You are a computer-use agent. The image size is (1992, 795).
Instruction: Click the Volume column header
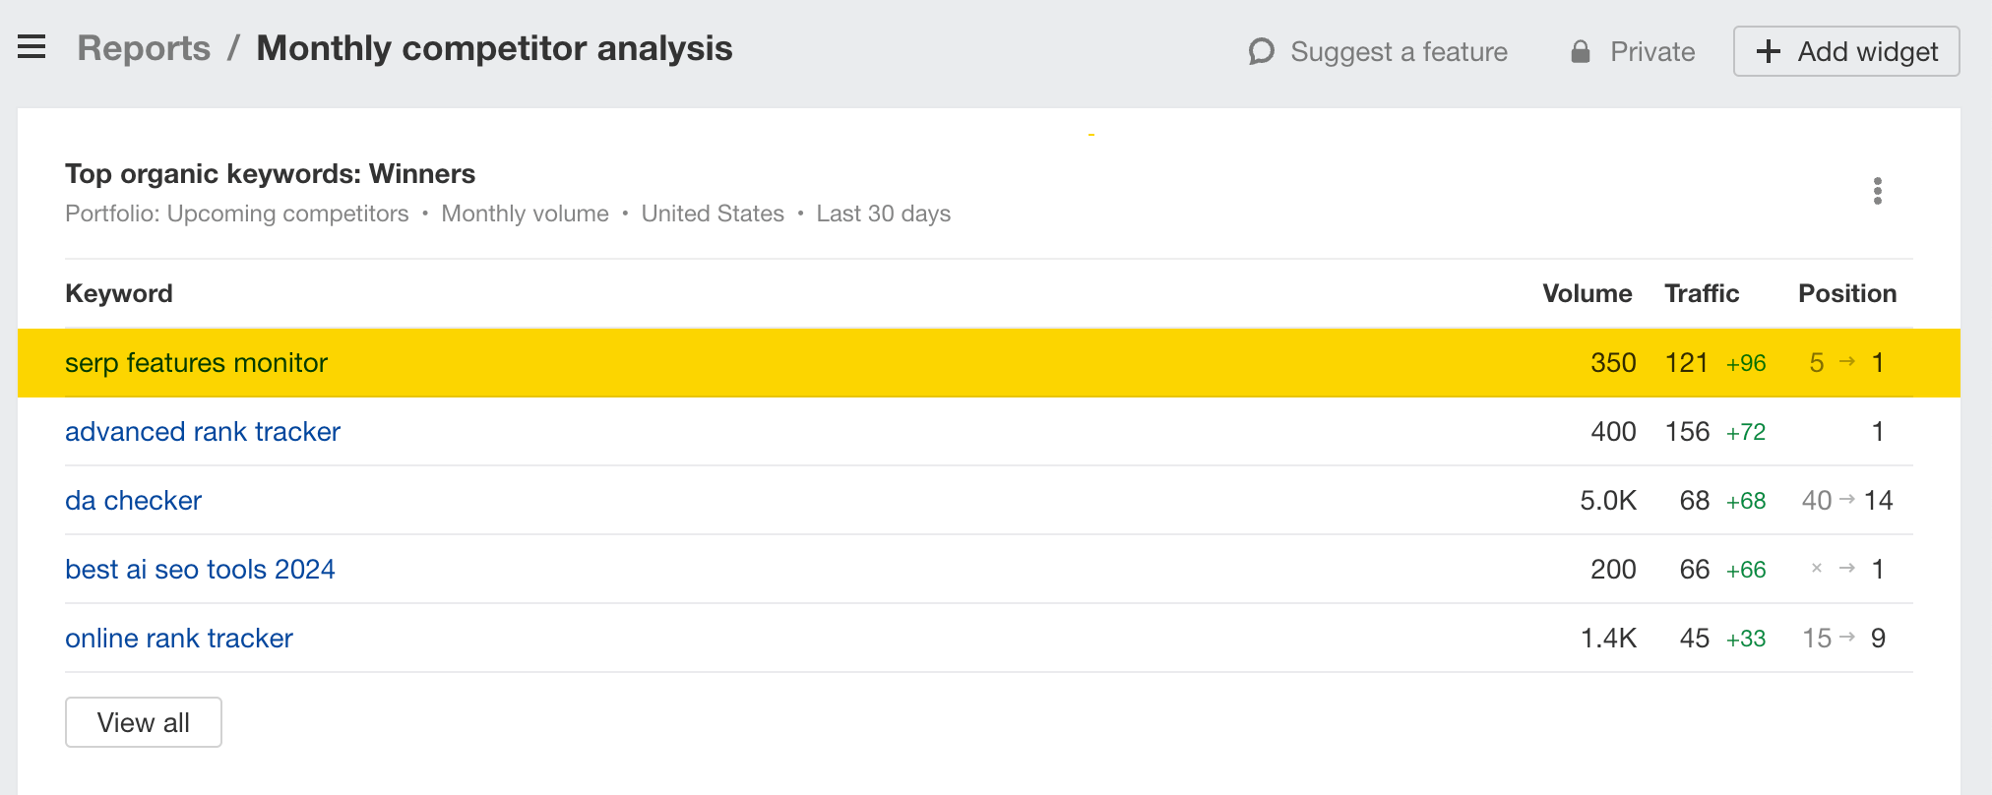pyautogui.click(x=1587, y=293)
